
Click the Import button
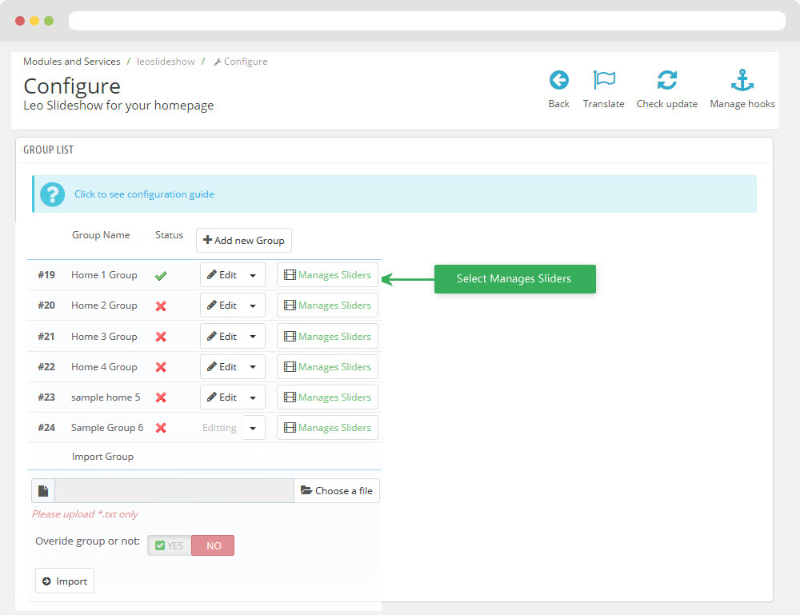(x=65, y=581)
